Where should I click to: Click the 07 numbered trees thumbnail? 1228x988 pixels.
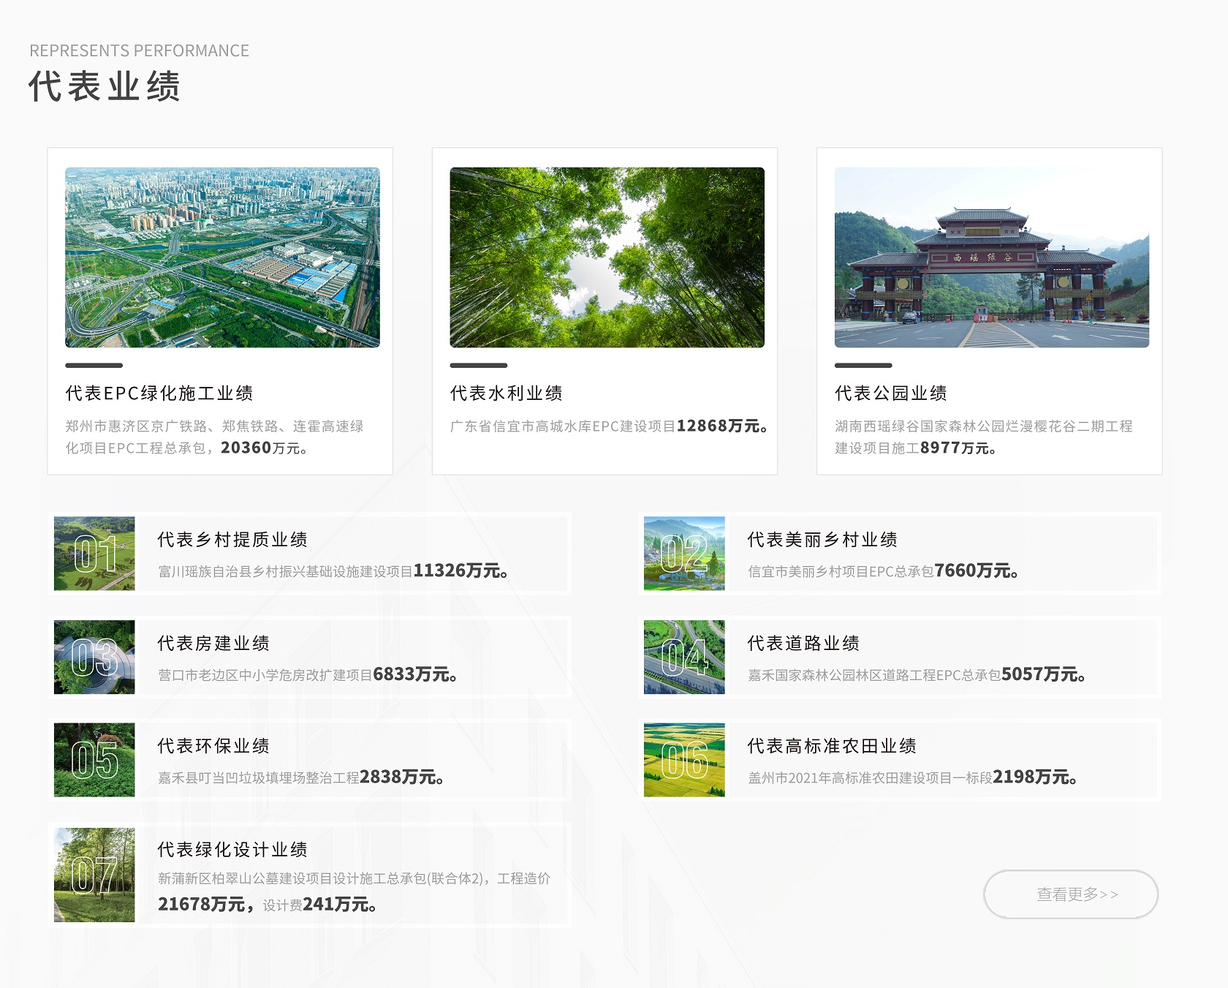(x=94, y=875)
